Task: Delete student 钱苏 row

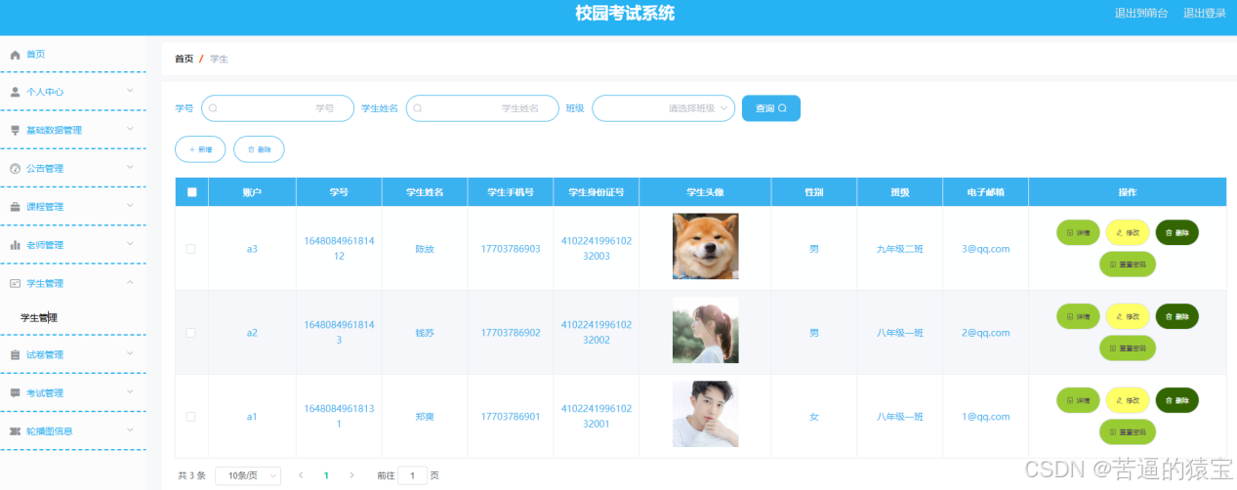Action: (1177, 316)
